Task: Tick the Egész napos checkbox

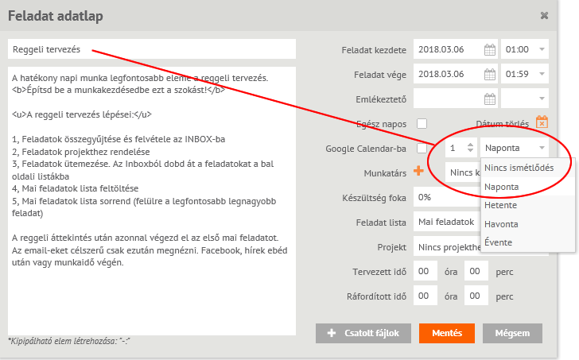Action: (422, 123)
